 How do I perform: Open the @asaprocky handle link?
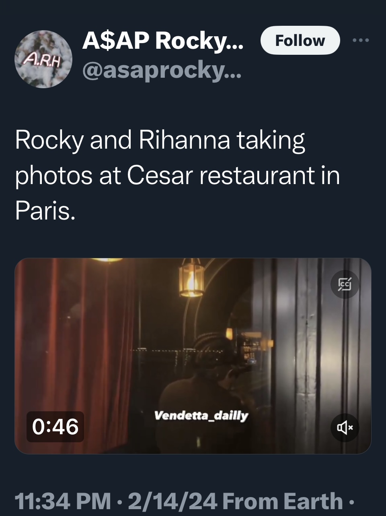point(162,71)
